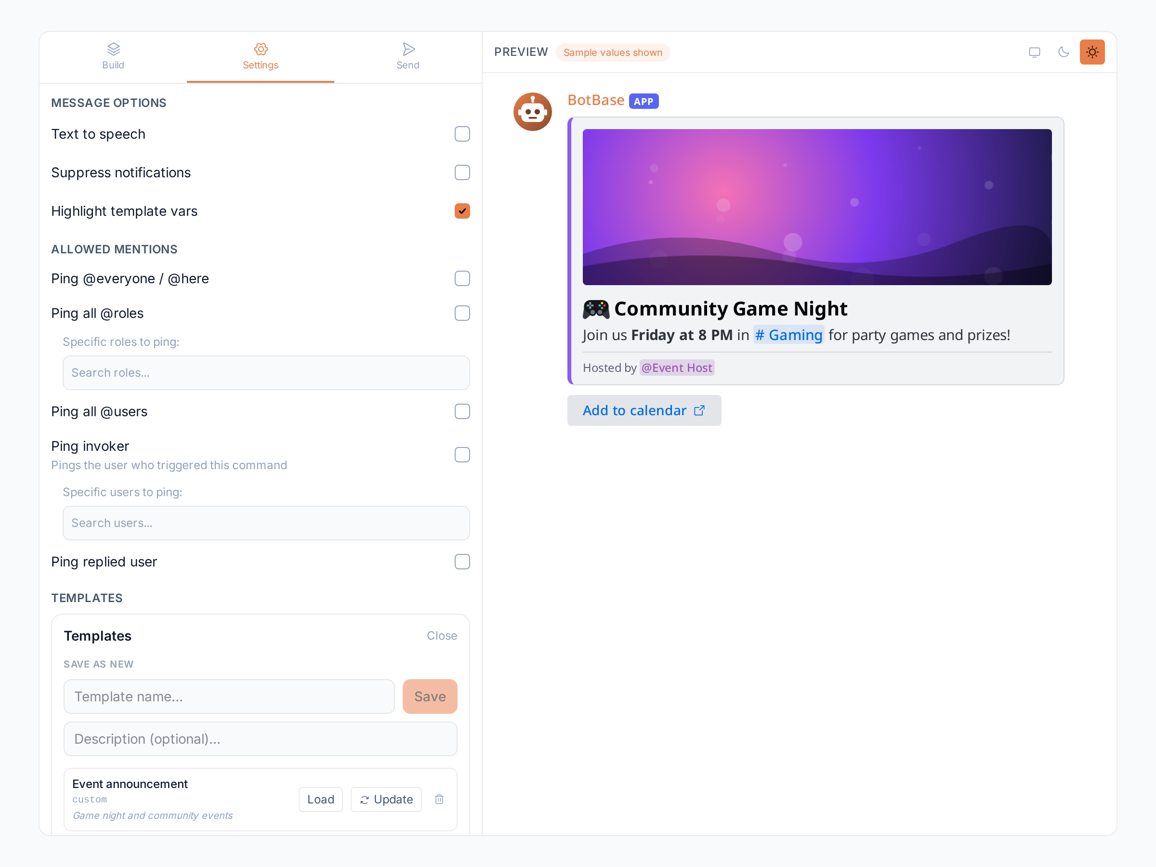The width and height of the screenshot is (1156, 867).
Task: Switch preview to light mode sun icon
Action: pos(1092,52)
